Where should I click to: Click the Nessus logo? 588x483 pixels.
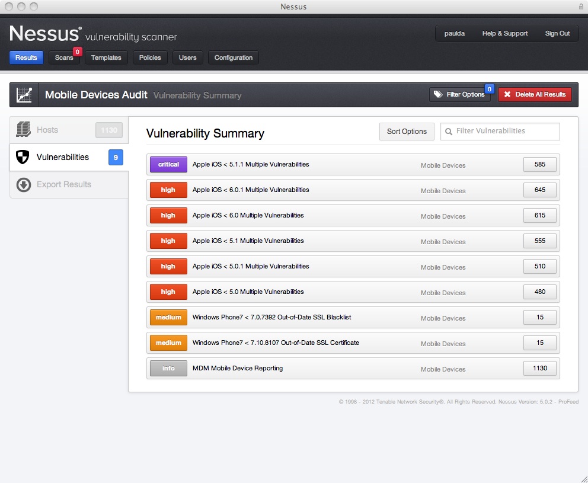tap(45, 34)
